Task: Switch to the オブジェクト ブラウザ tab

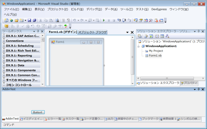Action: coord(92,32)
